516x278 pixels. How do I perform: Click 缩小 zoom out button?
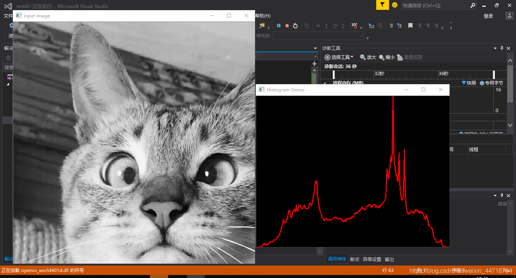(387, 57)
